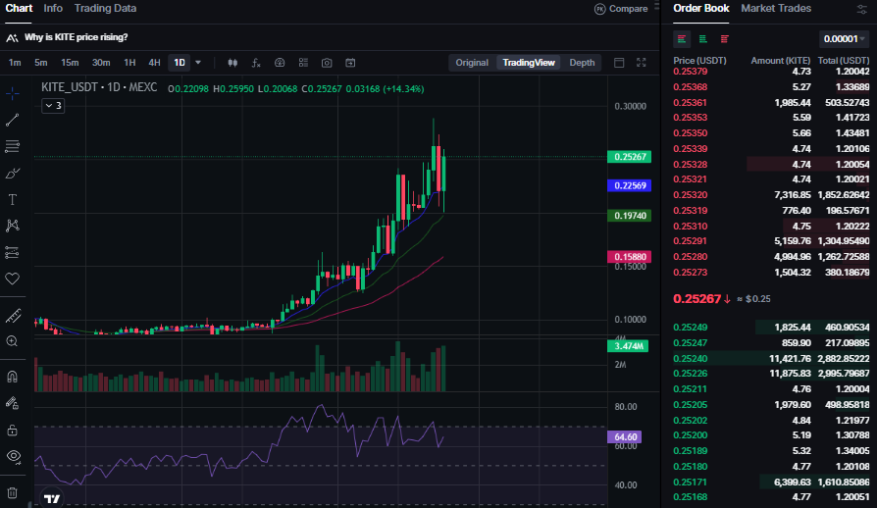Click bid price 0.25226
877x508 pixels.
coord(691,374)
